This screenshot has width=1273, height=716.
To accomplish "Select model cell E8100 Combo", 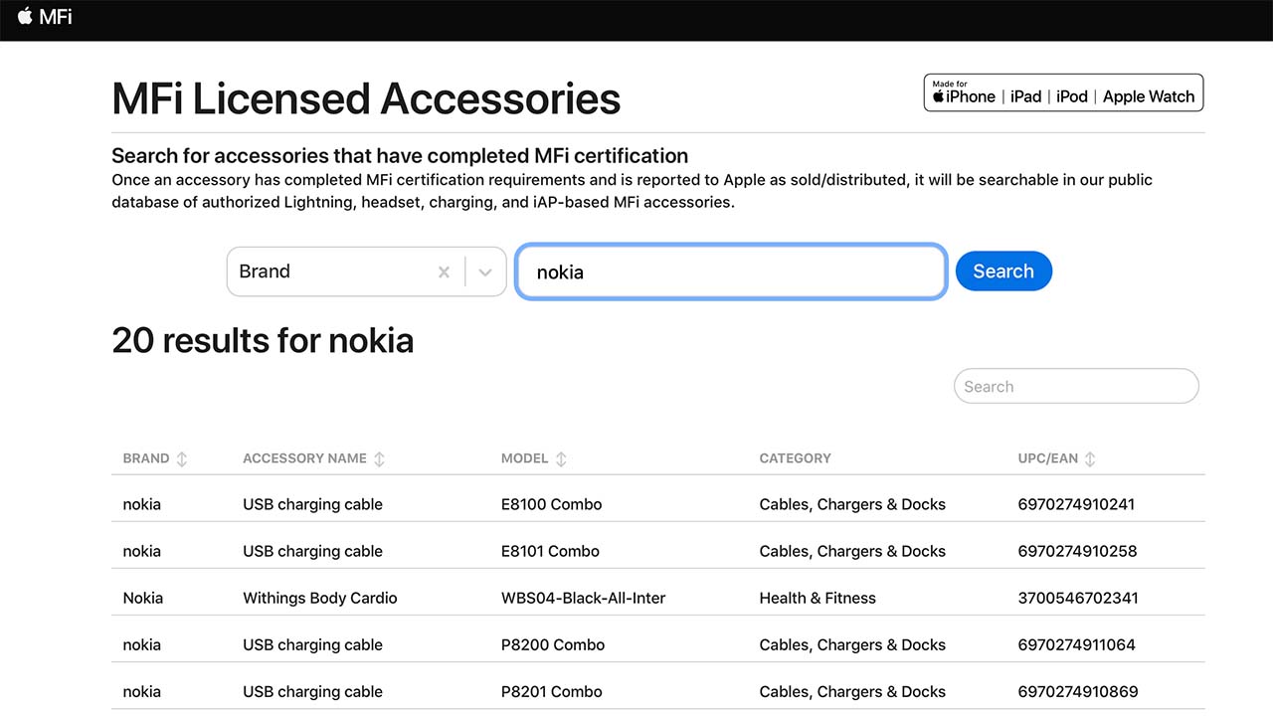I will click(551, 504).
